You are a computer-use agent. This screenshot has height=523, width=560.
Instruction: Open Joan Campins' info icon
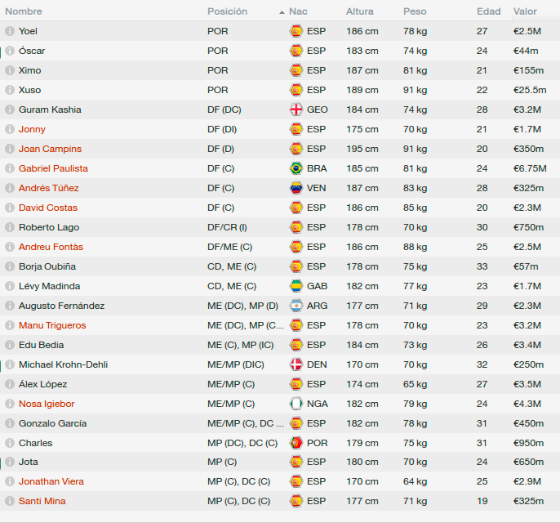point(10,149)
